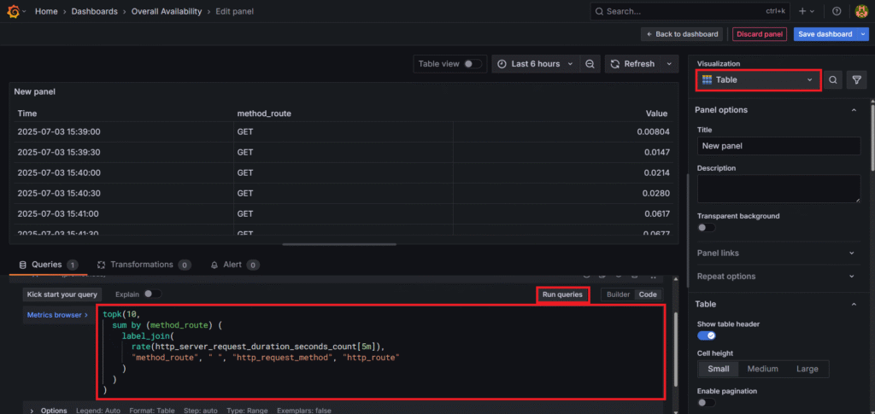Click the New panel title text
The height and width of the screenshot is (414, 875).
[34, 92]
